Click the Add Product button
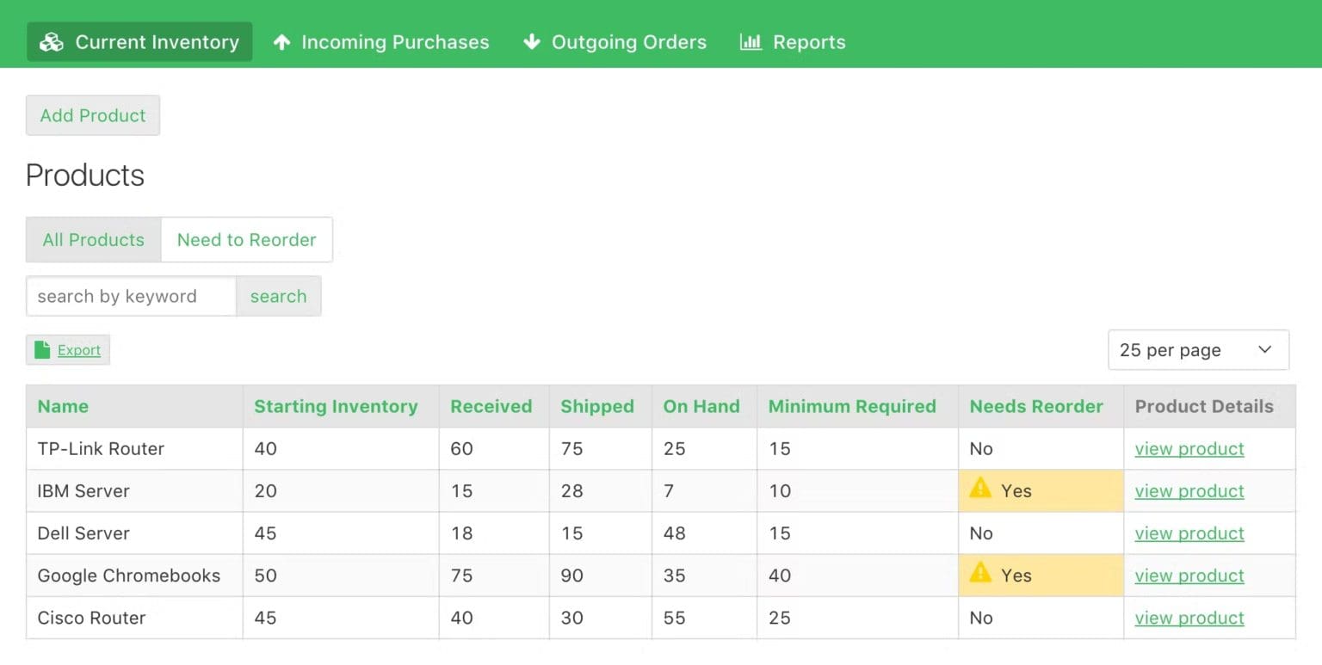1322x665 pixels. [92, 114]
